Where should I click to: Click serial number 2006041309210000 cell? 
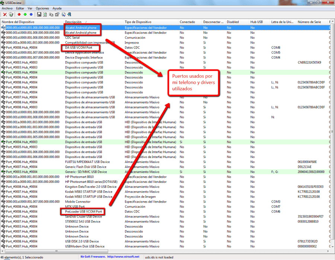click(x=311, y=172)
